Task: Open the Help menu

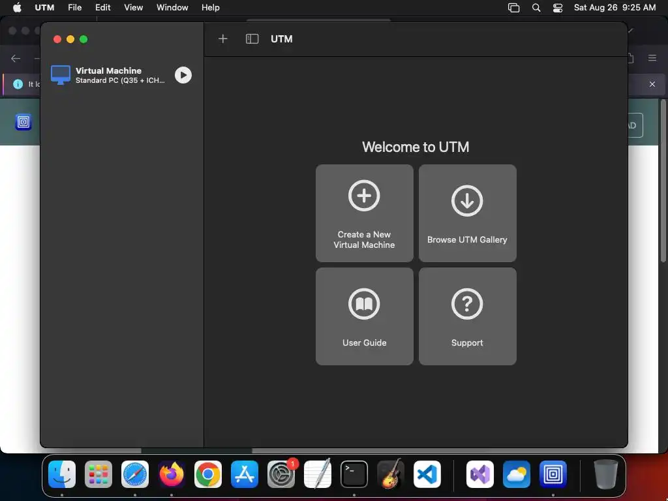Action: tap(211, 8)
